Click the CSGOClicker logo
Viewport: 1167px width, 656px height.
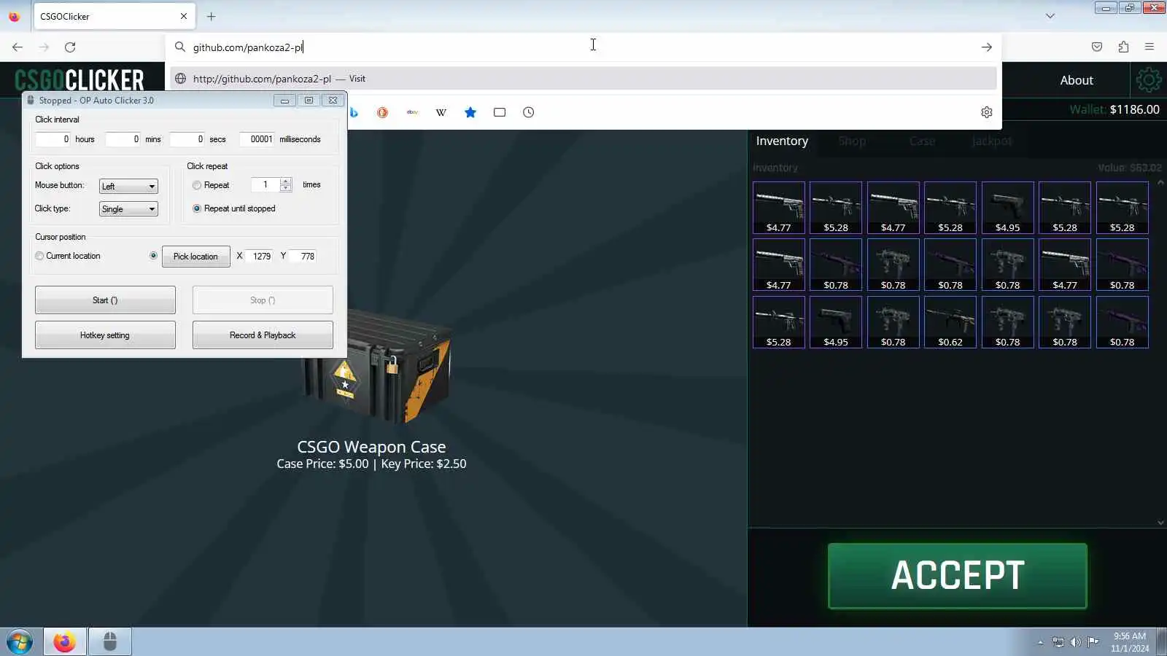tap(80, 79)
